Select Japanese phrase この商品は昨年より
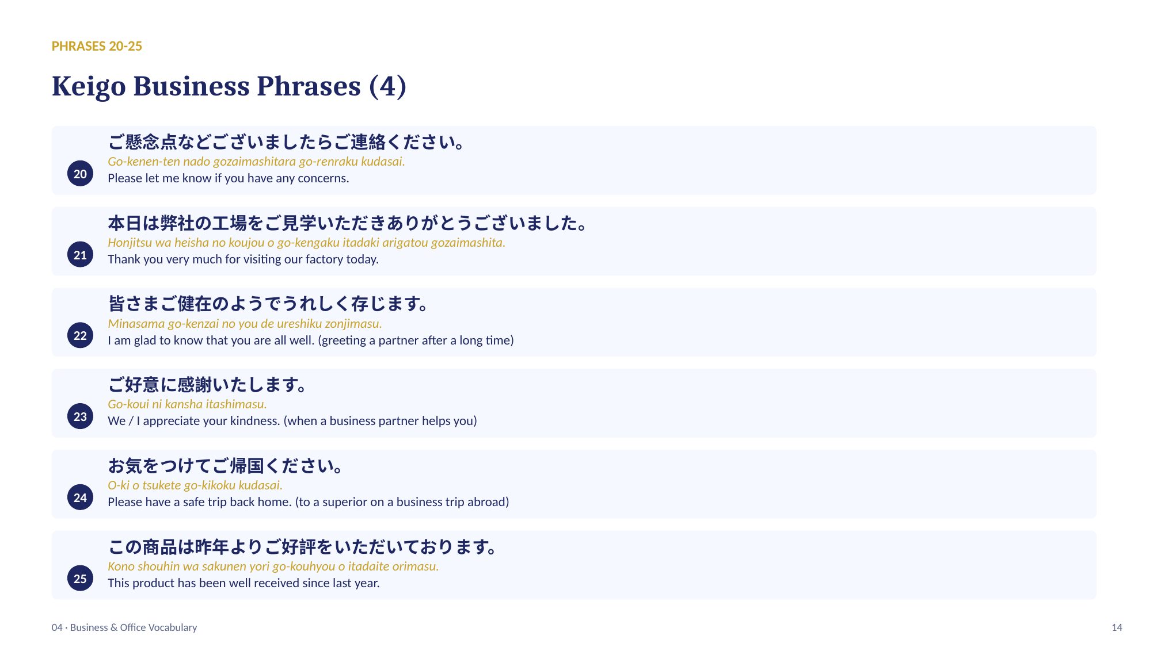Image resolution: width=1149 pixels, height=647 pixels. click(x=303, y=546)
